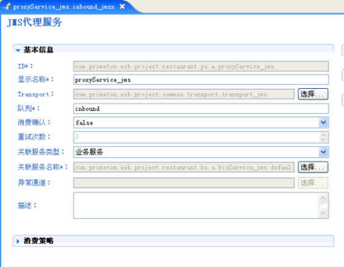
Task: Click the read-only ID field
Action: tap(201, 66)
